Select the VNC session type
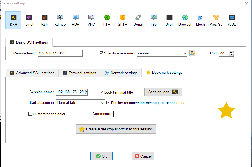252x167 pixels. click(91, 20)
